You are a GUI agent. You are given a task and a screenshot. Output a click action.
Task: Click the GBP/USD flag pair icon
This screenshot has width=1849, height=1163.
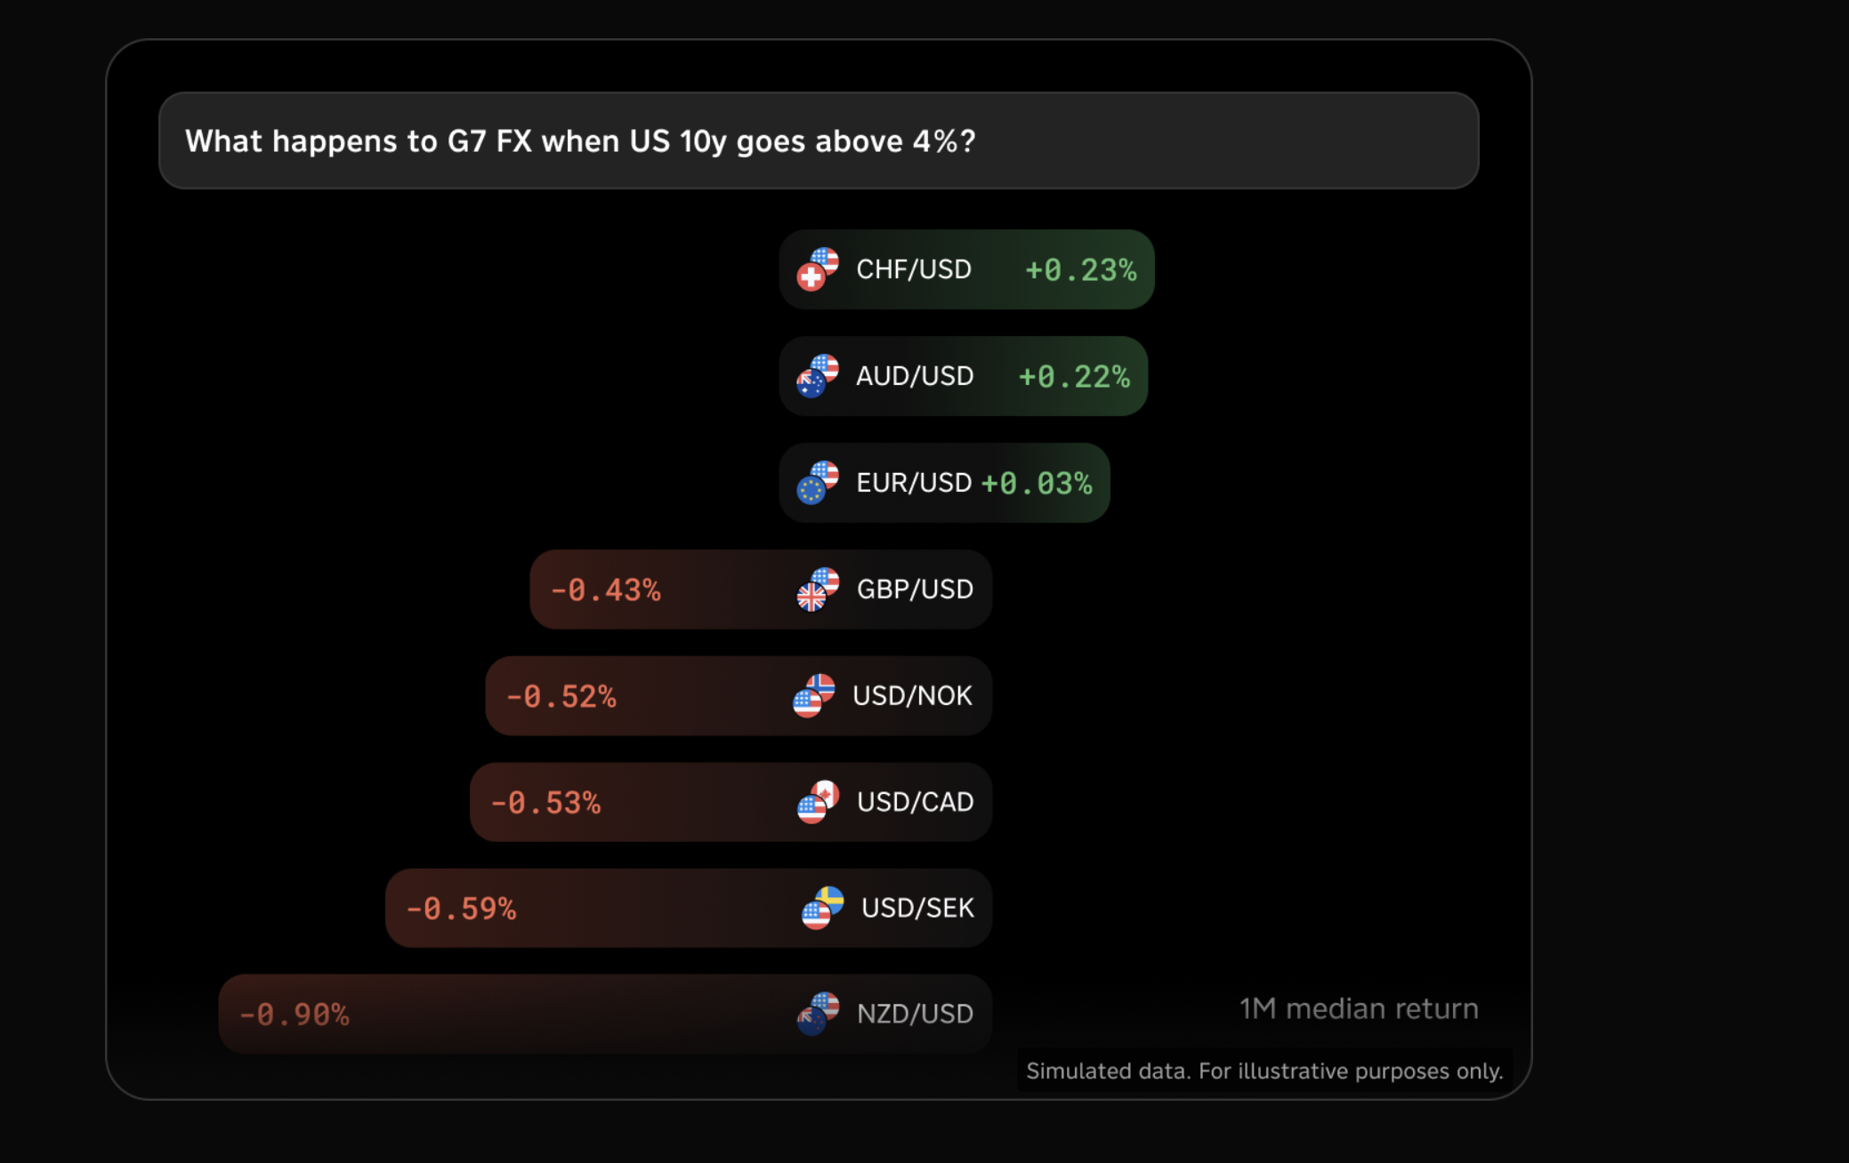[x=817, y=590]
